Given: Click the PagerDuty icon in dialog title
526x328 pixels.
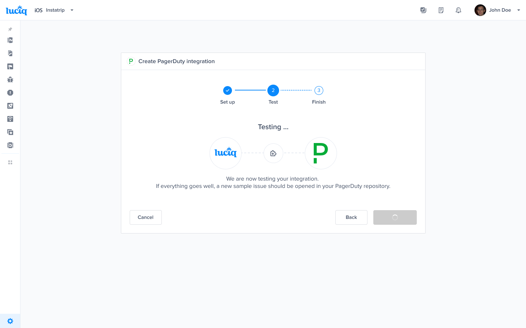Looking at the screenshot, I should click(131, 61).
